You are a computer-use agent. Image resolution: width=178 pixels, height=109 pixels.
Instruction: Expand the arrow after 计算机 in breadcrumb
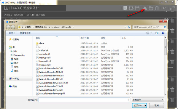pos(33,27)
